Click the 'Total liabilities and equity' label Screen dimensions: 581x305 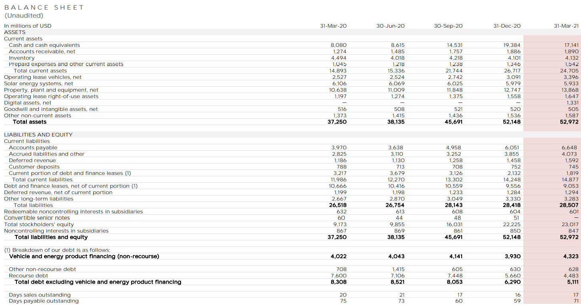point(51,237)
